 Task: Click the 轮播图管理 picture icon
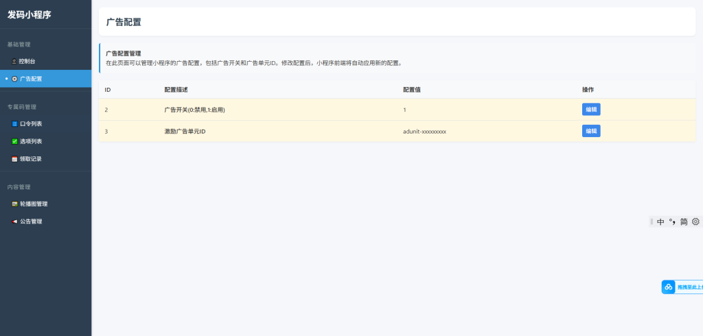point(15,204)
